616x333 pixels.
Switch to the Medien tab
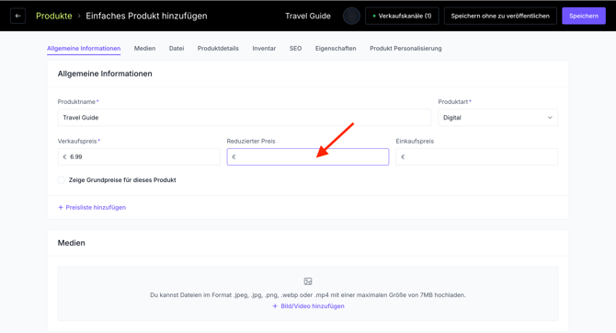coord(144,49)
